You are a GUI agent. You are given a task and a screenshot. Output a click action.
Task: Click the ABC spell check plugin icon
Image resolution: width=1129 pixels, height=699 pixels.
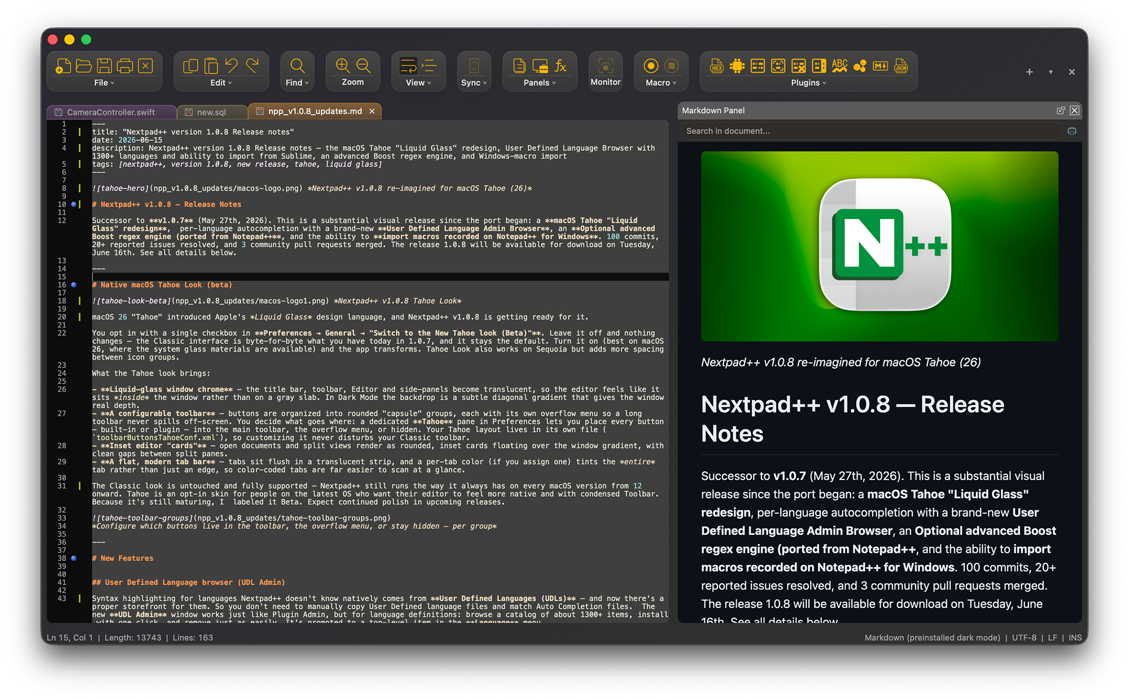[839, 66]
